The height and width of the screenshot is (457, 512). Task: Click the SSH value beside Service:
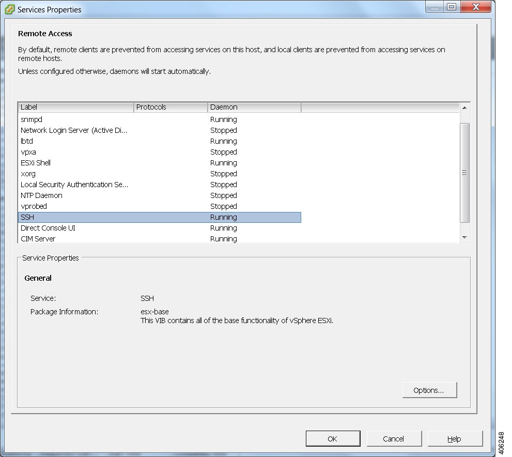click(147, 298)
